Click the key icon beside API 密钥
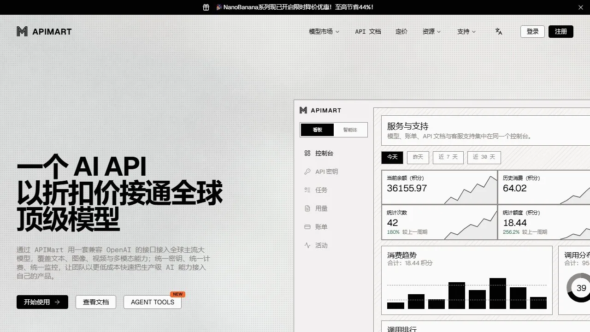590x332 pixels. pos(307,172)
